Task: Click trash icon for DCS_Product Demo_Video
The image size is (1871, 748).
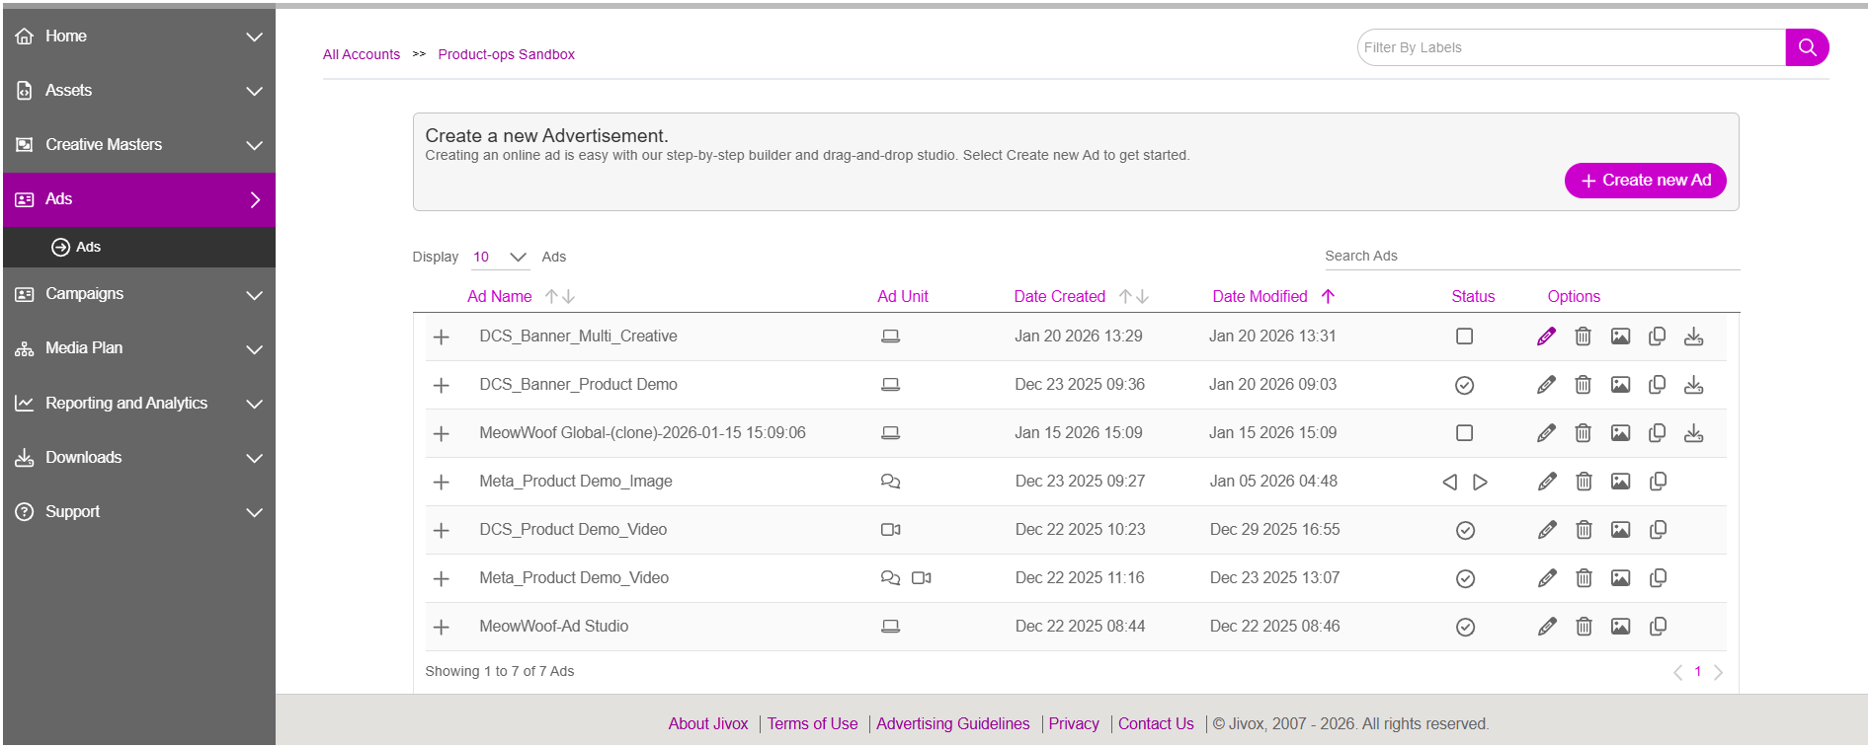Action: [1584, 530]
